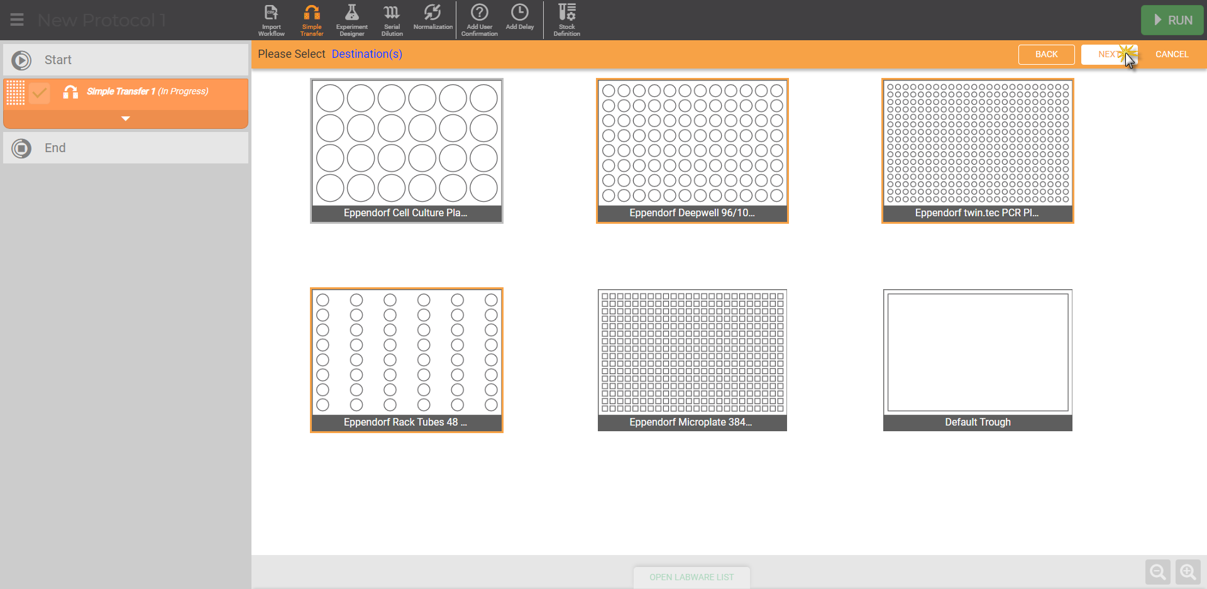Screen dimensions: 1207x589
Task: Add a Delay step
Action: tap(520, 18)
